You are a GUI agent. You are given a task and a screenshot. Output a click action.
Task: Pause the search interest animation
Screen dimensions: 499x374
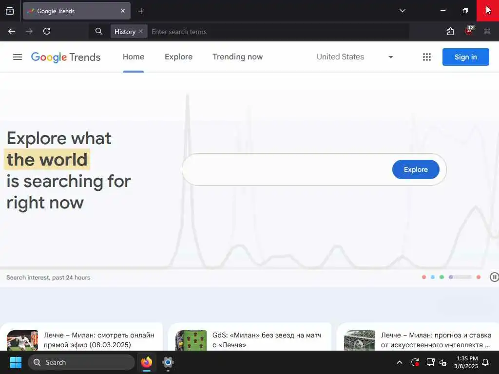tap(494, 277)
